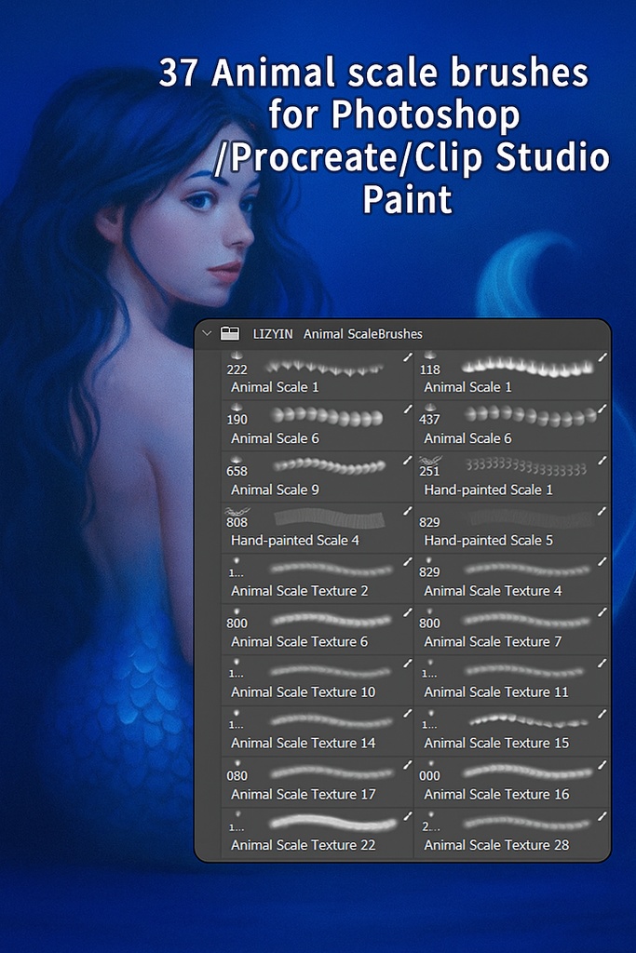Click the pencil mark in Animal Scale 9 cell
This screenshot has height=953, width=636.
(408, 461)
